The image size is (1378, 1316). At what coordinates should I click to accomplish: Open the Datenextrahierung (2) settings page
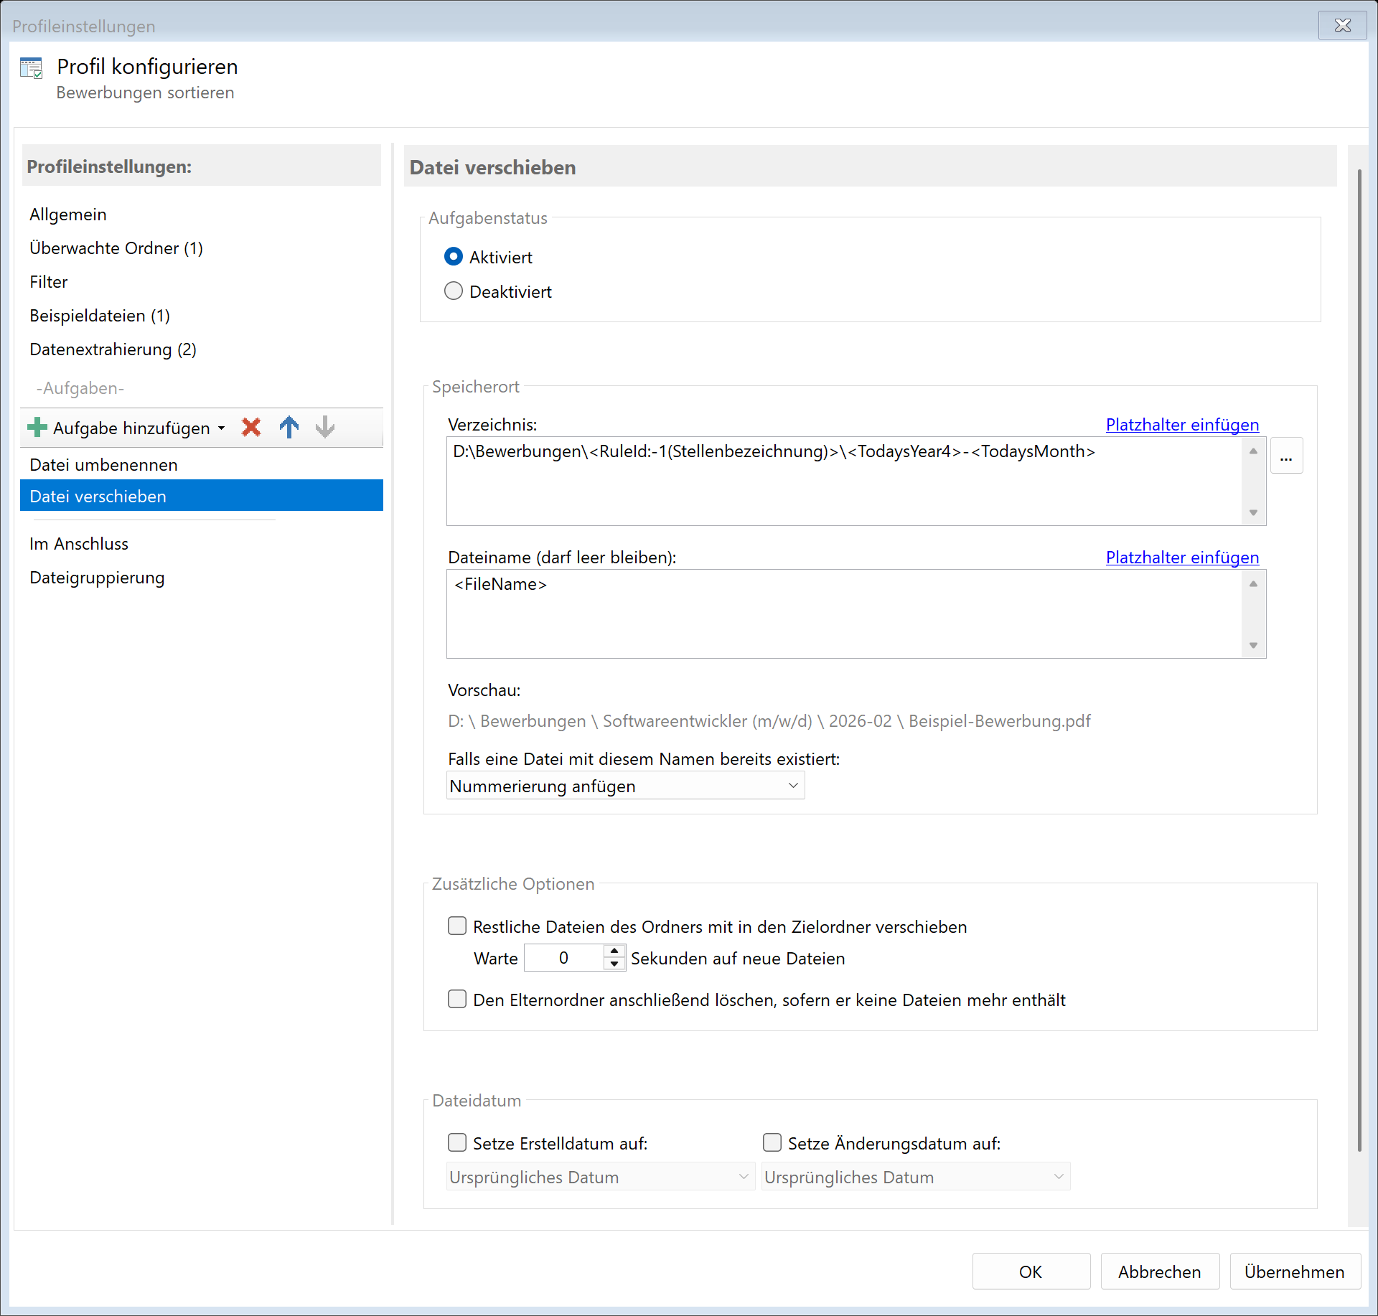(113, 349)
